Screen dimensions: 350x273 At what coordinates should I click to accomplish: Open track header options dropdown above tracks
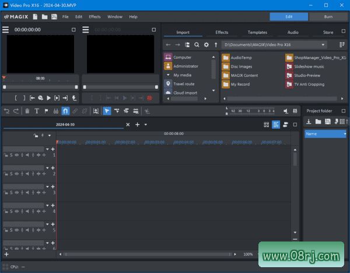point(50,135)
